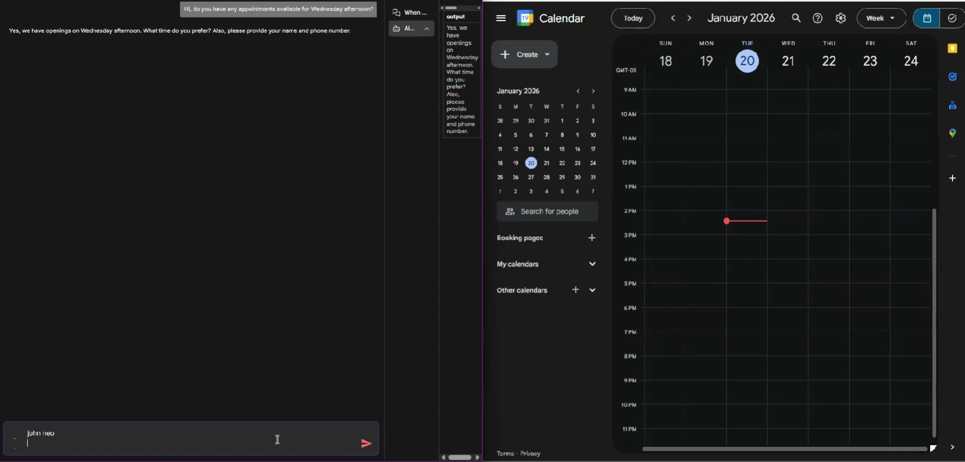This screenshot has height=462, width=965.
Task: Open the Settings gear menu
Action: (x=840, y=18)
